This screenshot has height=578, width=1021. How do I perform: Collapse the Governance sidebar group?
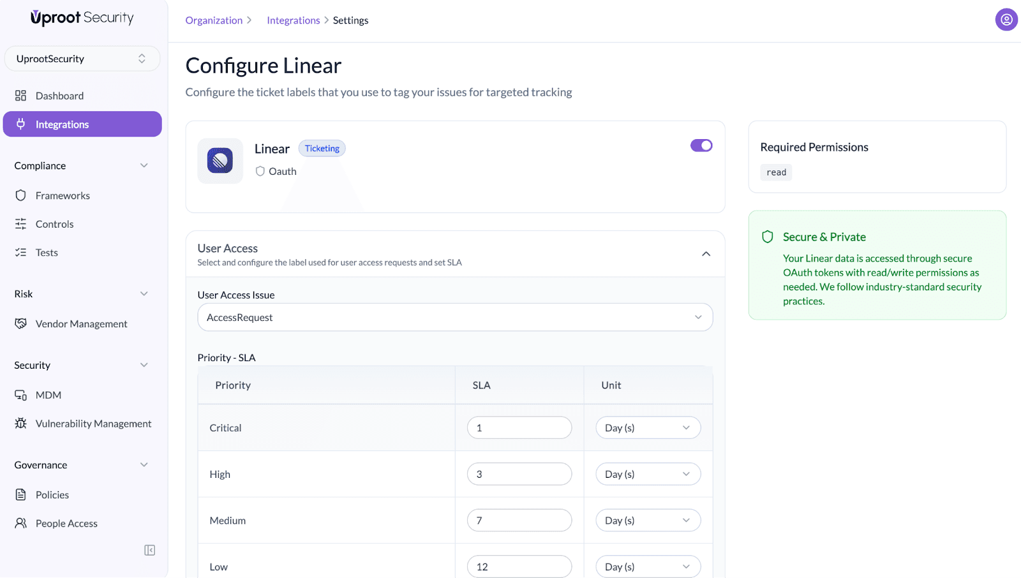pos(144,465)
